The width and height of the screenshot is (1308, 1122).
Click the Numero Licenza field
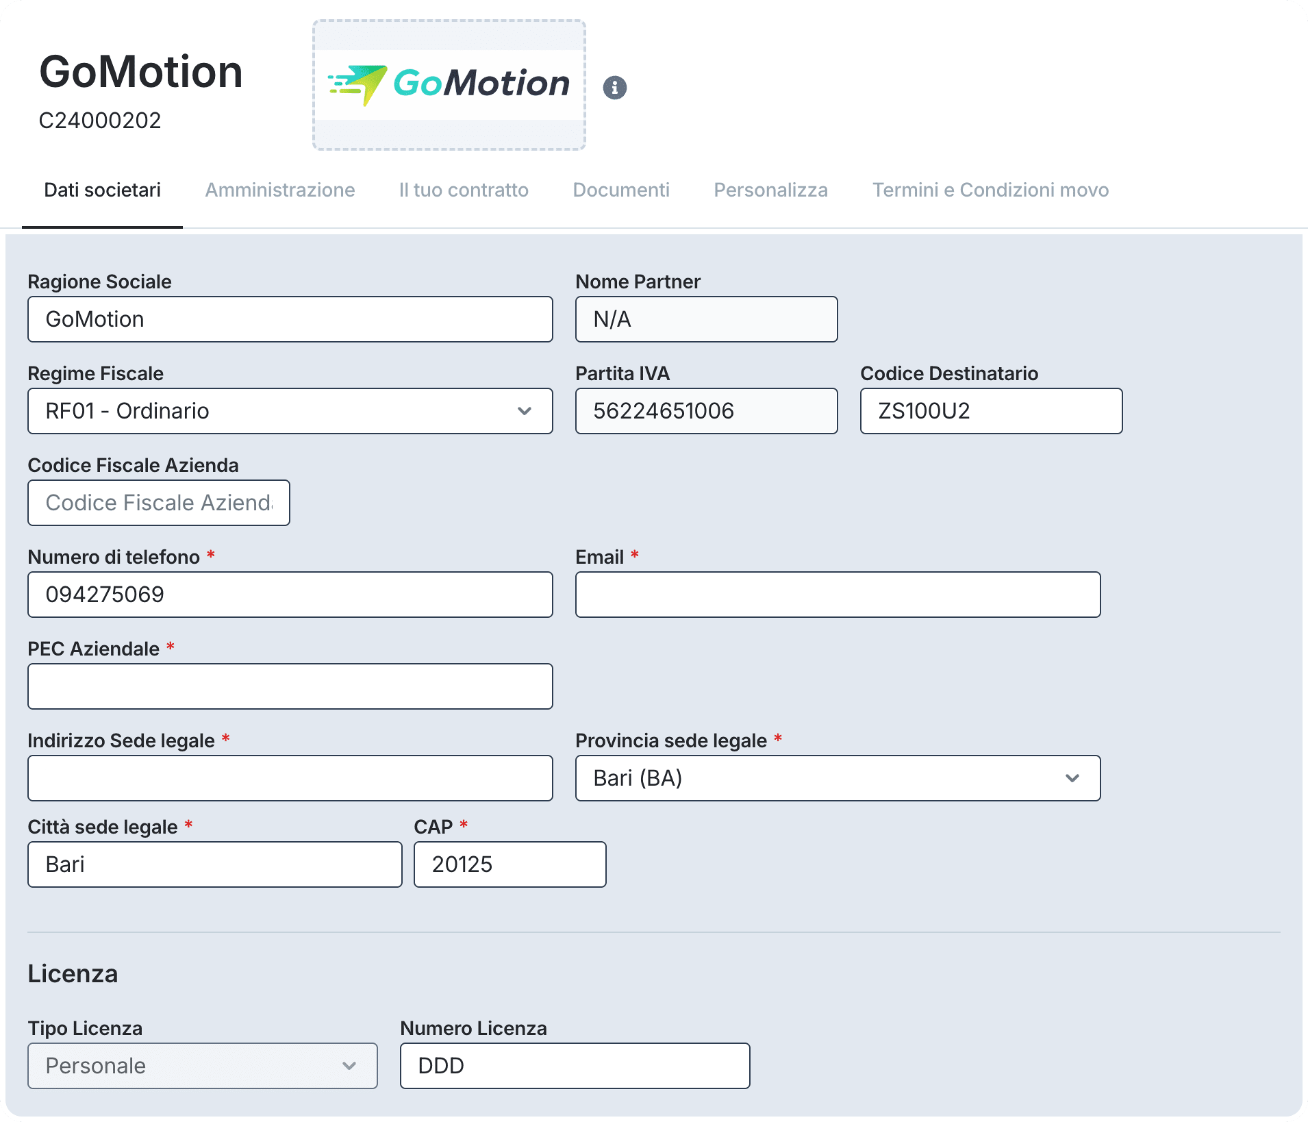pyautogui.click(x=574, y=1066)
